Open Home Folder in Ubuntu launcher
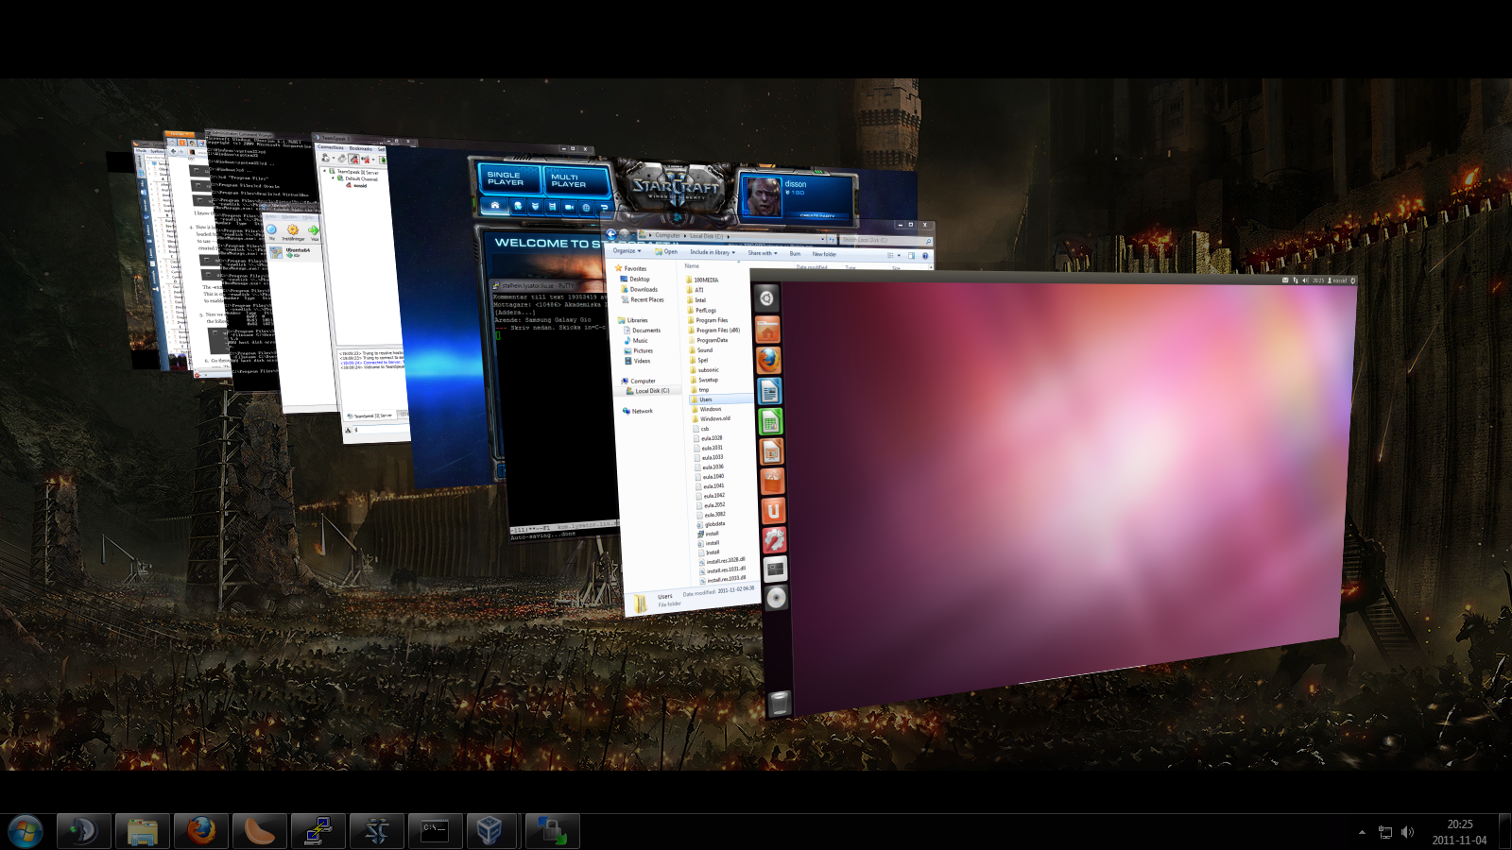Screen dimensions: 1512x850 [x=767, y=330]
